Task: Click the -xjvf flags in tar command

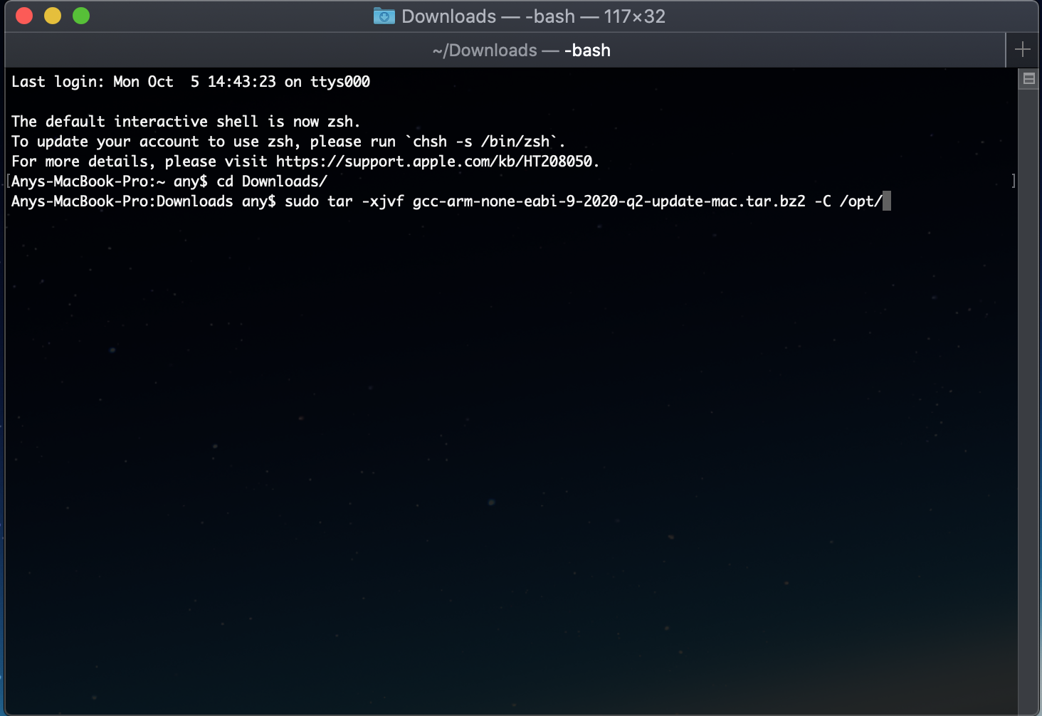Action: click(x=382, y=201)
